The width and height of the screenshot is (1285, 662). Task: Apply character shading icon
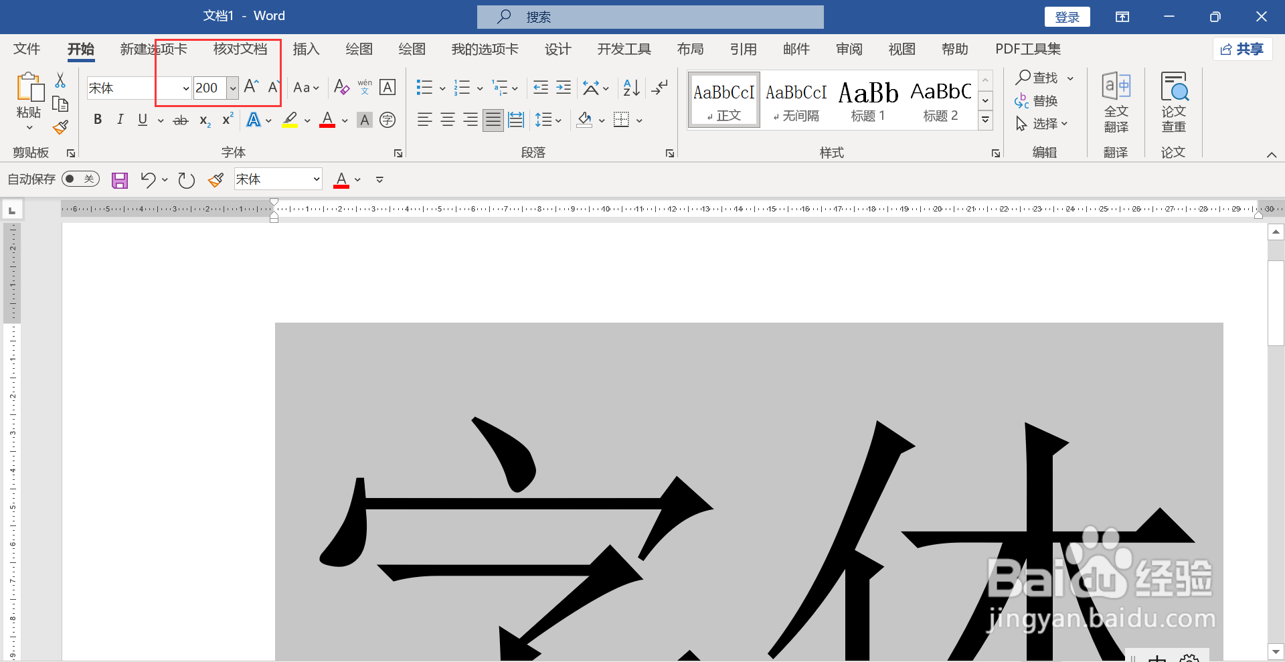(365, 120)
